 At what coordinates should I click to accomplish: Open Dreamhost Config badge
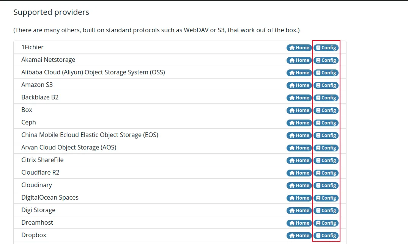[x=326, y=223]
